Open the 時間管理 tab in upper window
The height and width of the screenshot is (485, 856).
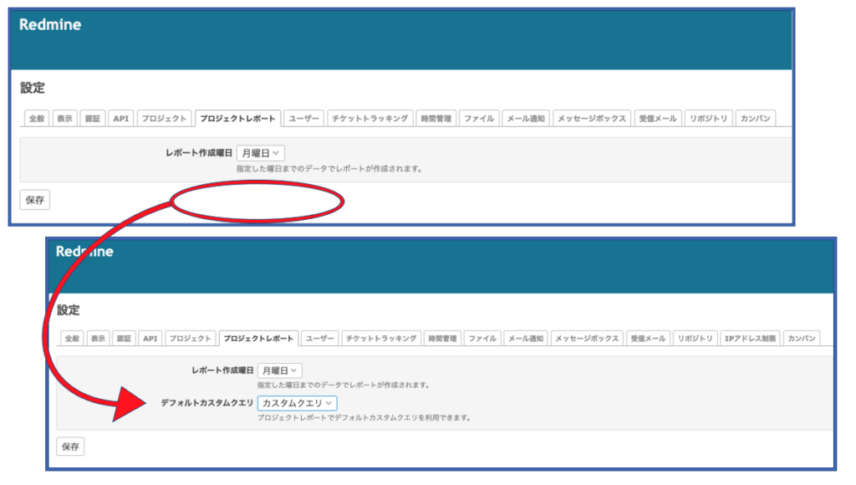436,119
